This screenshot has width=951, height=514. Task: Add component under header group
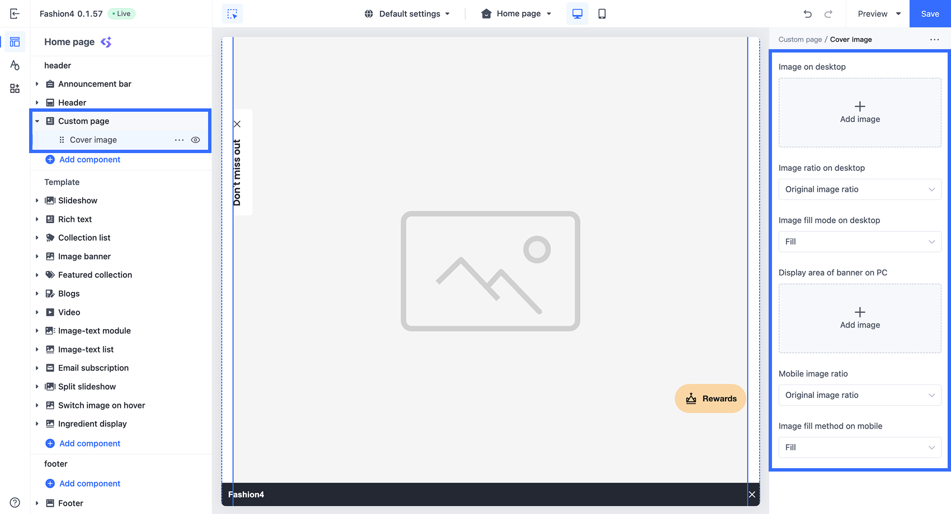pos(83,159)
